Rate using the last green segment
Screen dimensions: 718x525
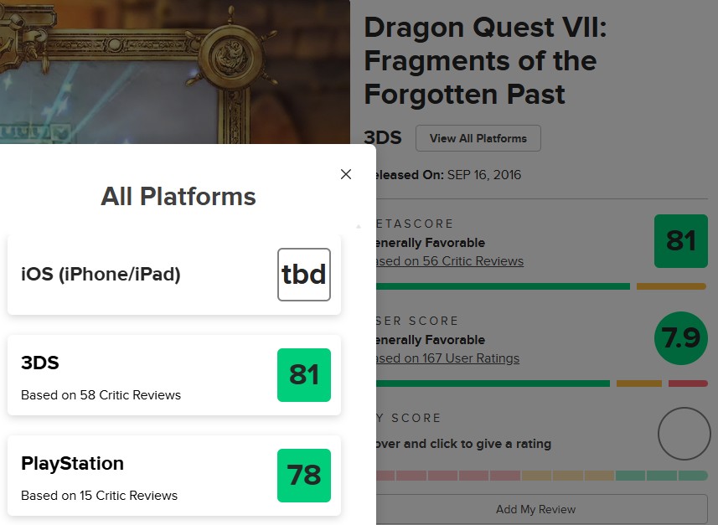click(x=693, y=476)
